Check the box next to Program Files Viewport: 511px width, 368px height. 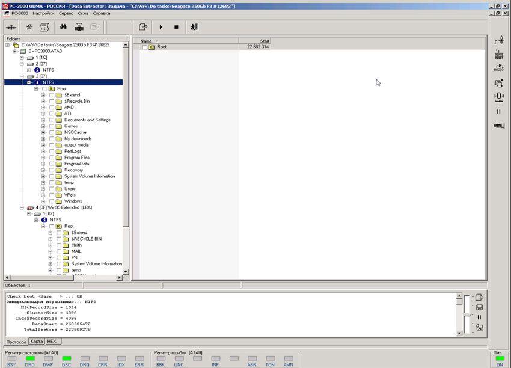coord(52,158)
